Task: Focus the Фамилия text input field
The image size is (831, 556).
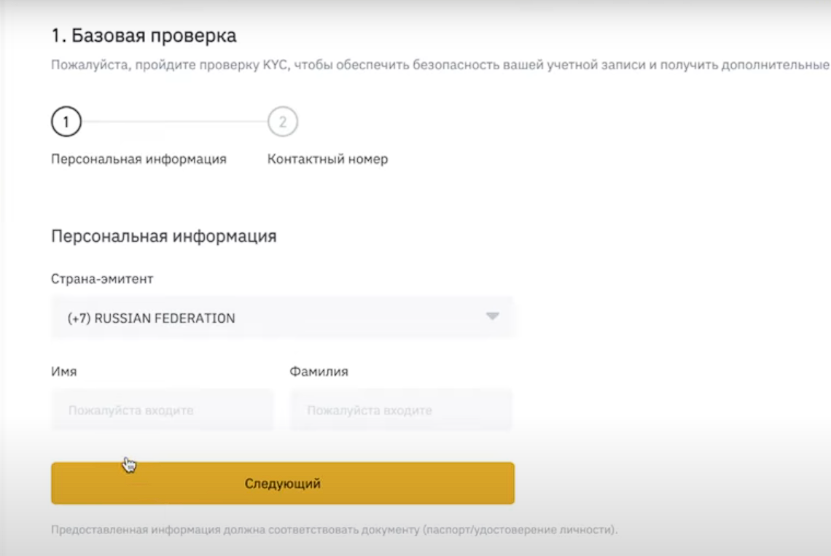Action: click(400, 410)
